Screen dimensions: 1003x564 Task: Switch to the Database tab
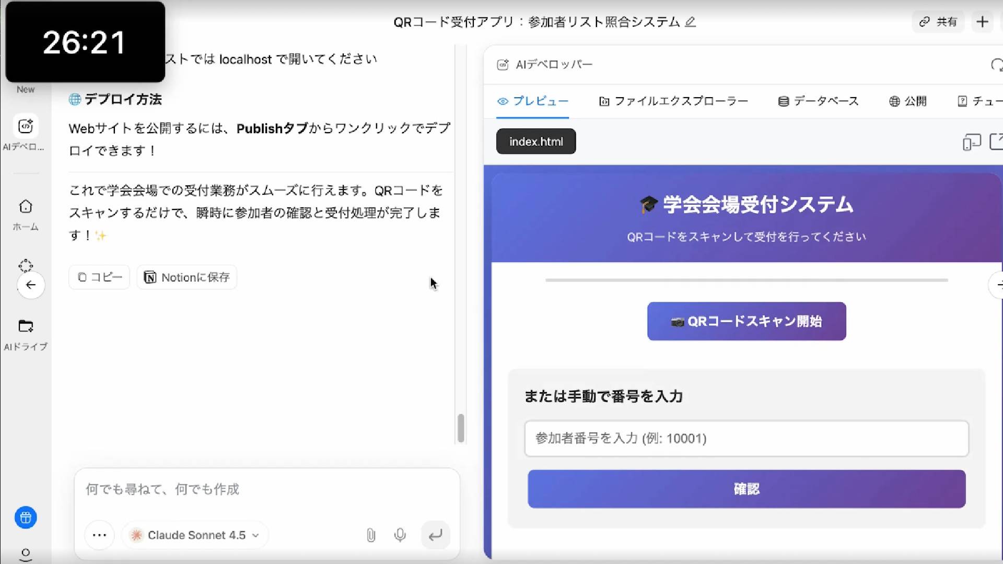[818, 101]
